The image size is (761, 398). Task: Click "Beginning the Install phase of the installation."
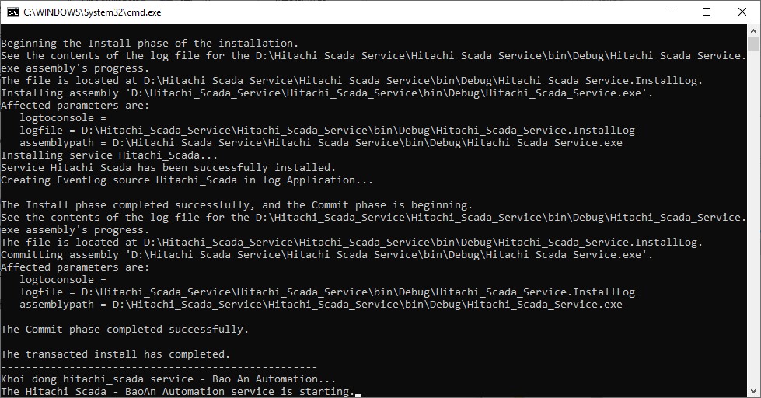pos(149,44)
